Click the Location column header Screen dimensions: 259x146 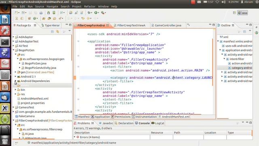[x=215, y=133]
